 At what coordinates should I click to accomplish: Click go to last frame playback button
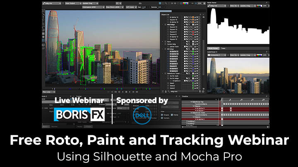coord(137,92)
